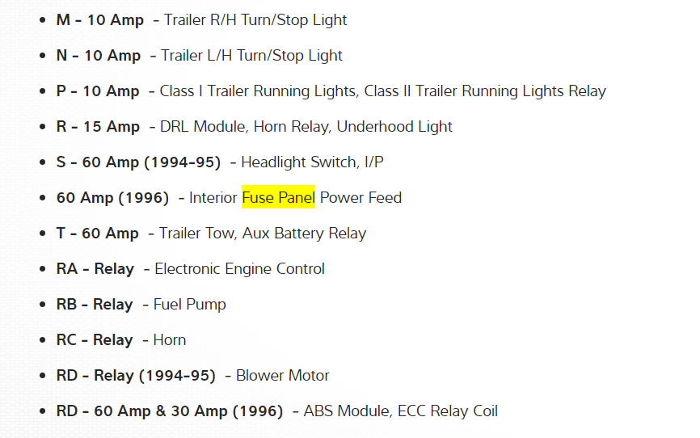
Task: Click the "P - 10 Amp" bold label
Action: pos(98,91)
